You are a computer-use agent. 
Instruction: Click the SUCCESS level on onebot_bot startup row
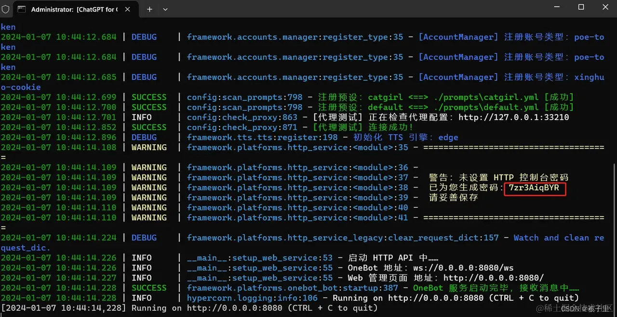[149, 288]
